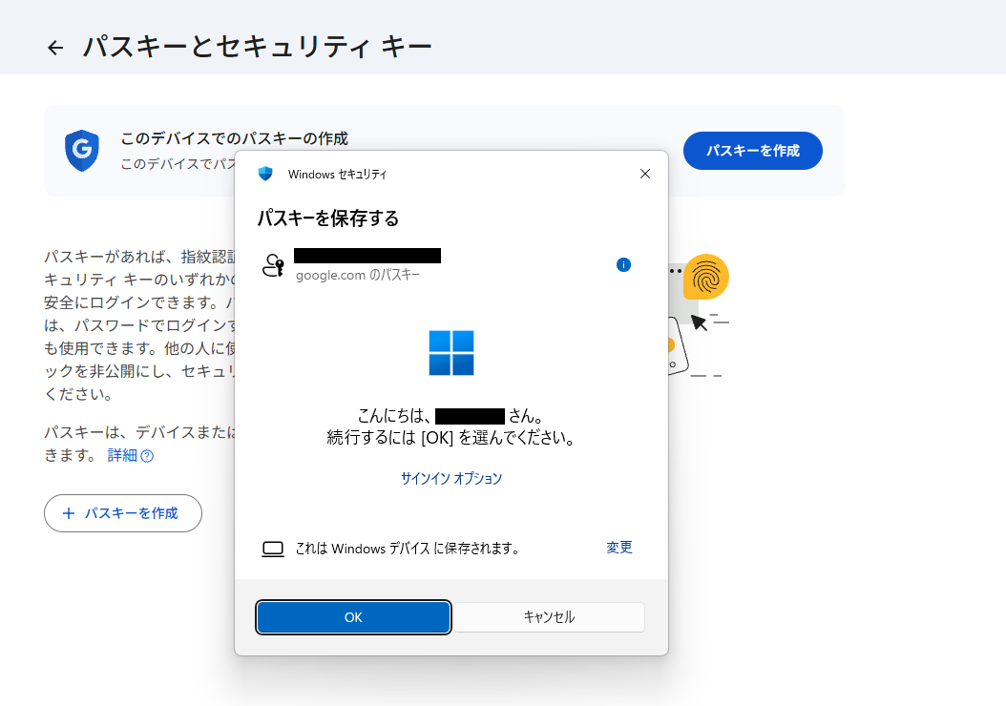Click the laptop device icon in the dialog
The height and width of the screenshot is (706, 1006).
click(273, 549)
